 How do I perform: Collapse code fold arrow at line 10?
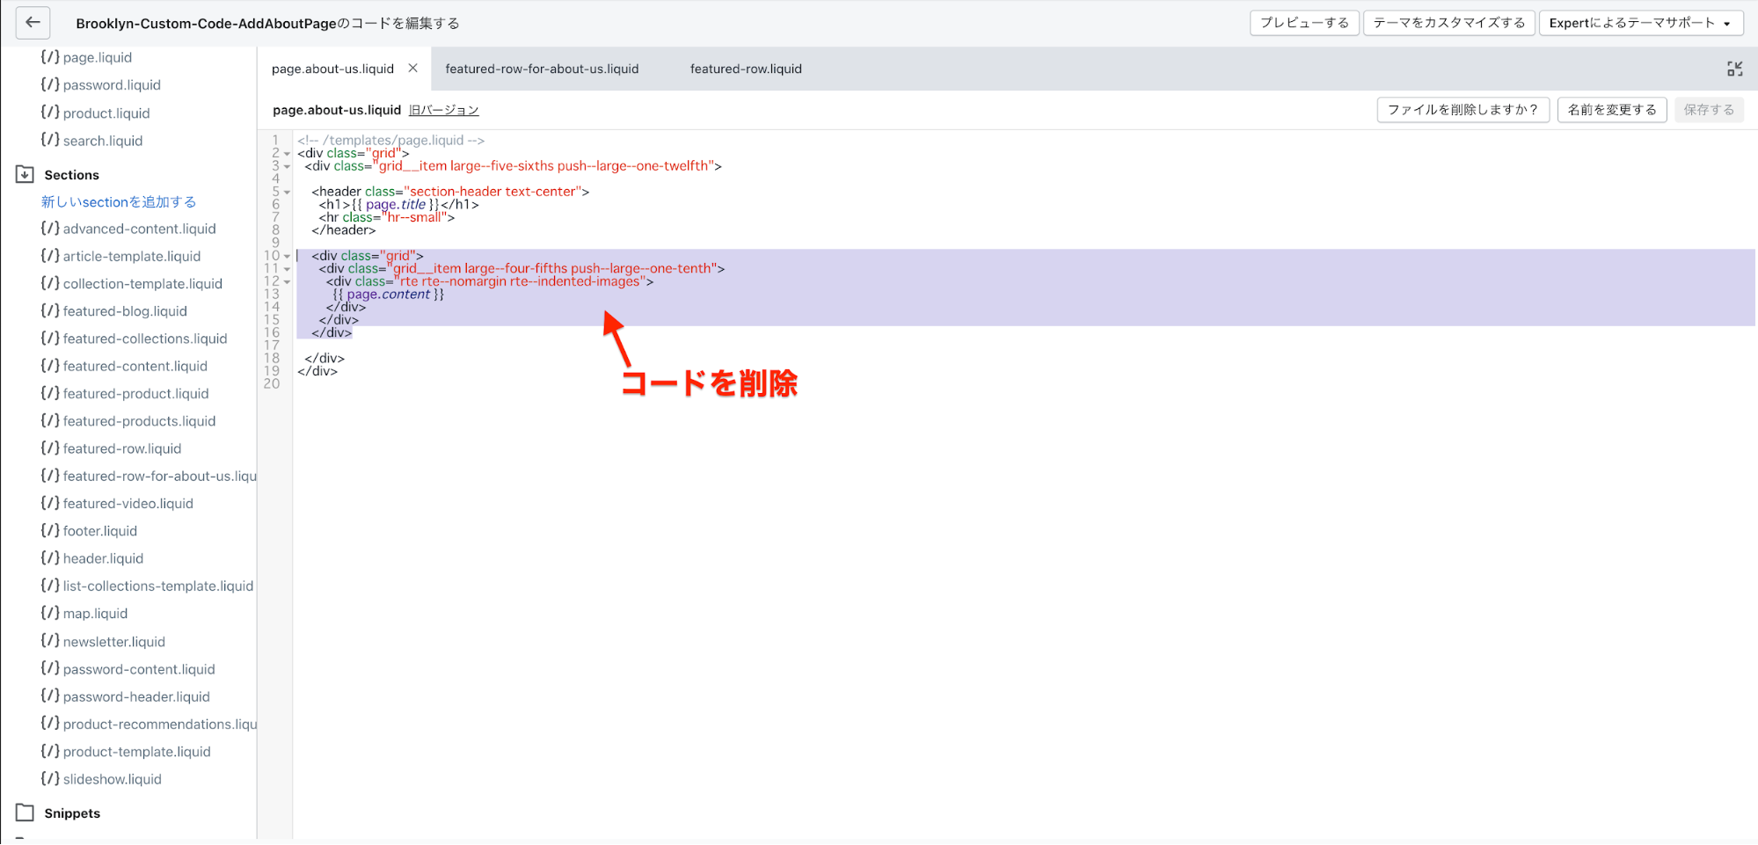click(287, 257)
